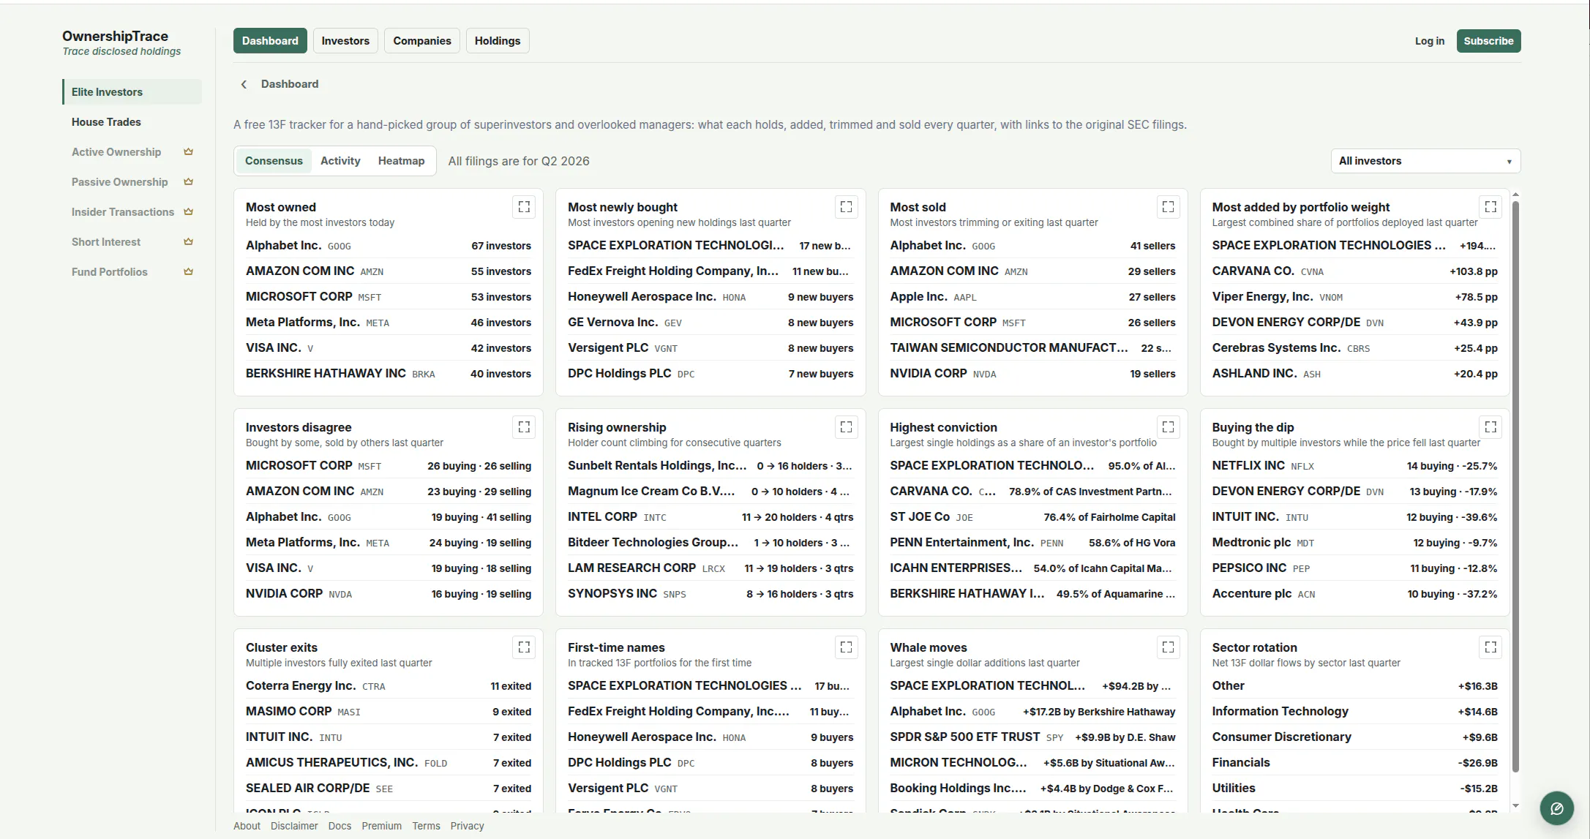The width and height of the screenshot is (1590, 839).
Task: Open the Premium footer link
Action: (x=381, y=826)
